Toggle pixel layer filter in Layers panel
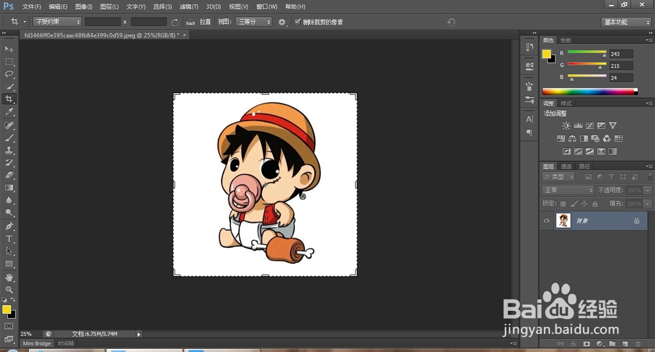Screen dimensions: 655x352 pos(588,177)
